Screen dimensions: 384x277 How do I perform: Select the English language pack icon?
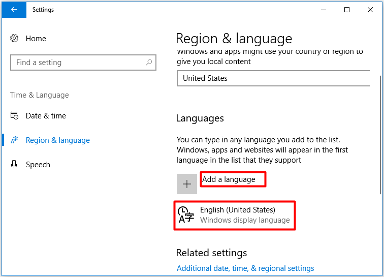(x=186, y=214)
